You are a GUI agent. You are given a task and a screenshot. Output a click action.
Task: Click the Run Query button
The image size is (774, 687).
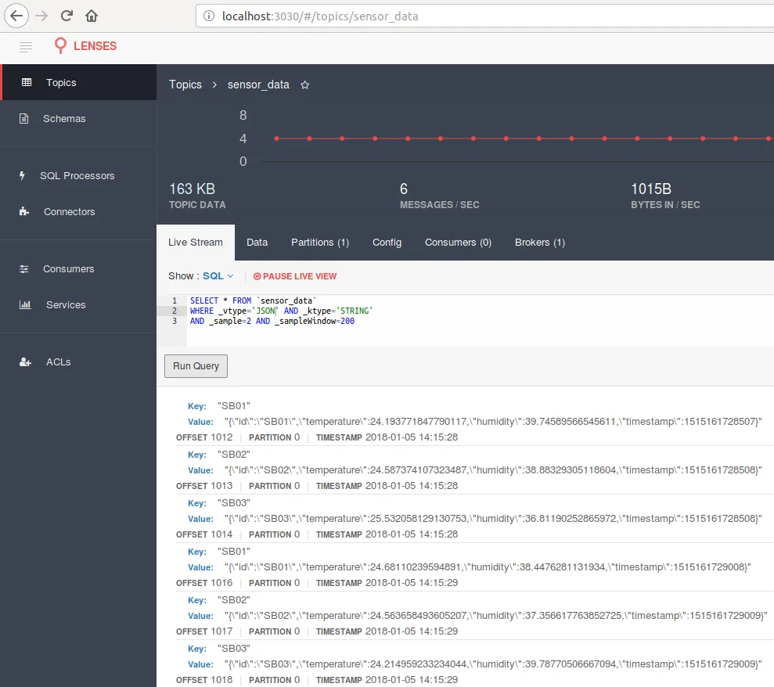click(196, 366)
